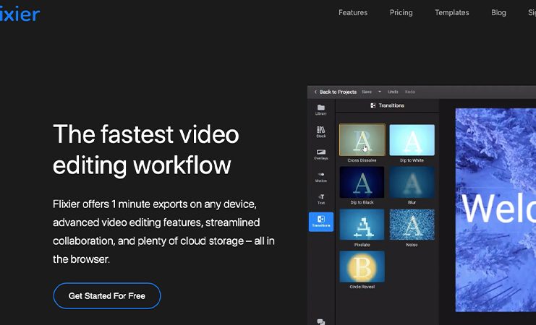Click the Flixier logo
The height and width of the screenshot is (325, 536).
pos(20,14)
